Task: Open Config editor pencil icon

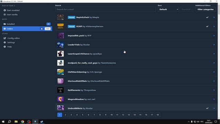Action: coord(4,38)
